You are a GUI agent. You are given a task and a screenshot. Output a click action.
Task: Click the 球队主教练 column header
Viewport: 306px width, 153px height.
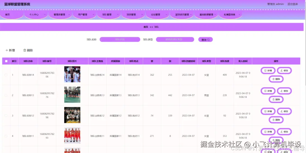(97, 61)
